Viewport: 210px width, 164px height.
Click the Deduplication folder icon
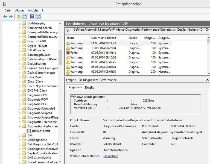tap(24, 63)
